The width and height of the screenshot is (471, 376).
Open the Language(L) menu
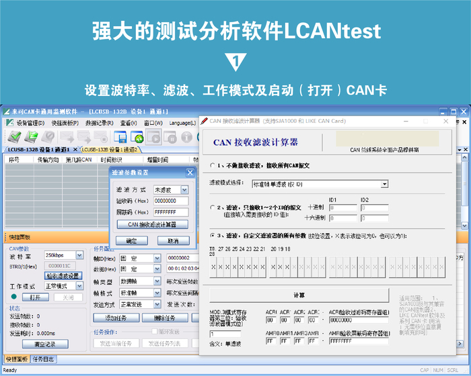pyautogui.click(x=182, y=123)
